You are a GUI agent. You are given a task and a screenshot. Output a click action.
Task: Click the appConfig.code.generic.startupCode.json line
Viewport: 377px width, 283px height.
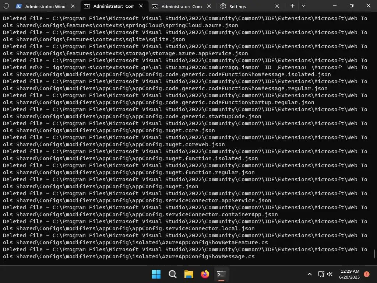tap(132, 116)
